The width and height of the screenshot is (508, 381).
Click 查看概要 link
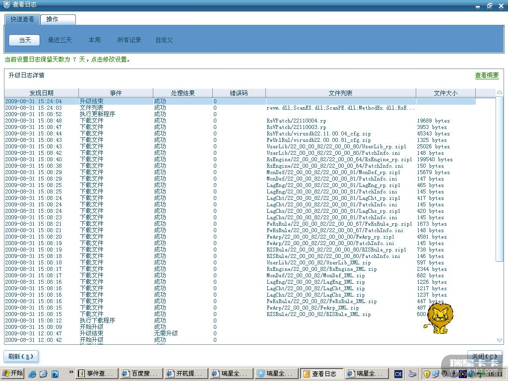(487, 75)
